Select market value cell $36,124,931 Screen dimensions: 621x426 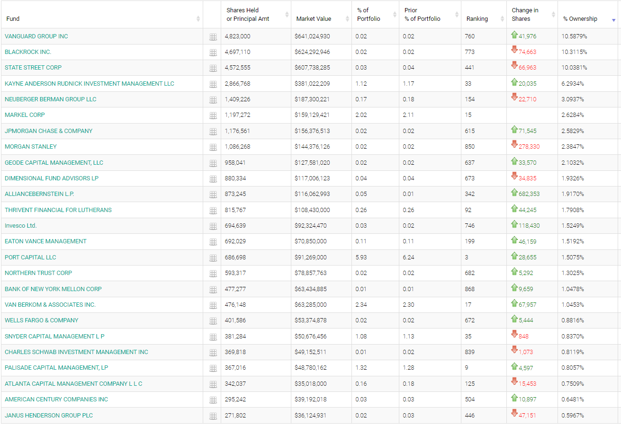tap(310, 416)
